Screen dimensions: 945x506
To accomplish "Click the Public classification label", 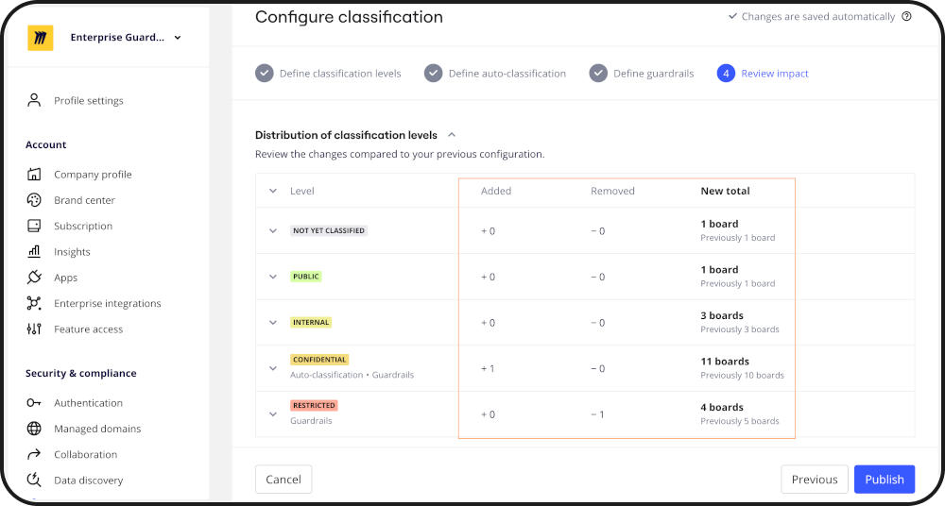I will pyautogui.click(x=306, y=277).
